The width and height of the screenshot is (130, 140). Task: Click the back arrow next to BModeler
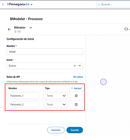coord(9,29)
